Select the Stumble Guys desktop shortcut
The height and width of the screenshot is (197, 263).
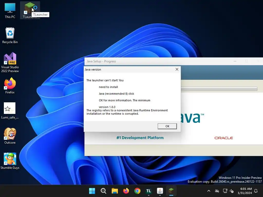(10, 161)
